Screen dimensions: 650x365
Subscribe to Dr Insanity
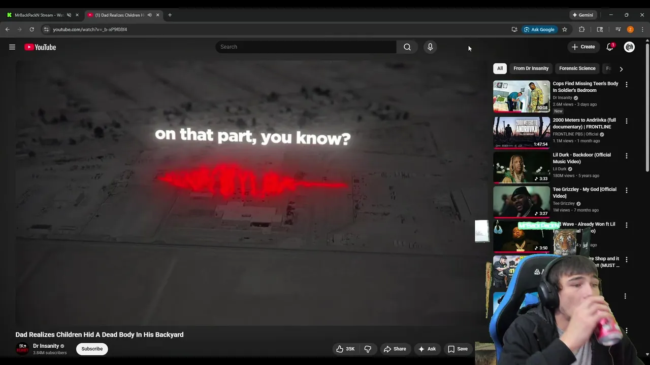click(92, 349)
